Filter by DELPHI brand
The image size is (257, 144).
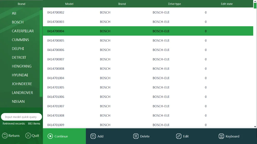[x=18, y=49]
